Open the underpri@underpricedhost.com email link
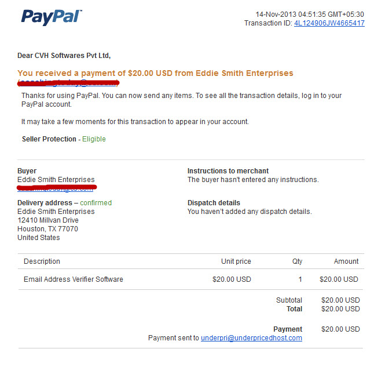374x367 pixels. [x=251, y=338]
